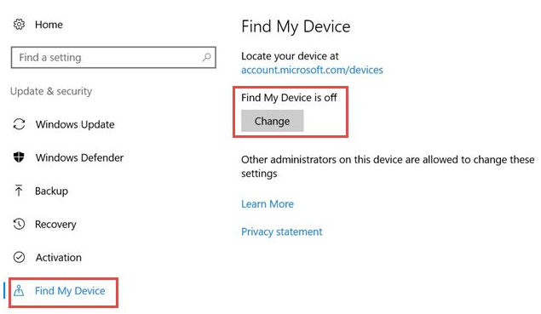Open the Privacy statement link

(x=281, y=231)
